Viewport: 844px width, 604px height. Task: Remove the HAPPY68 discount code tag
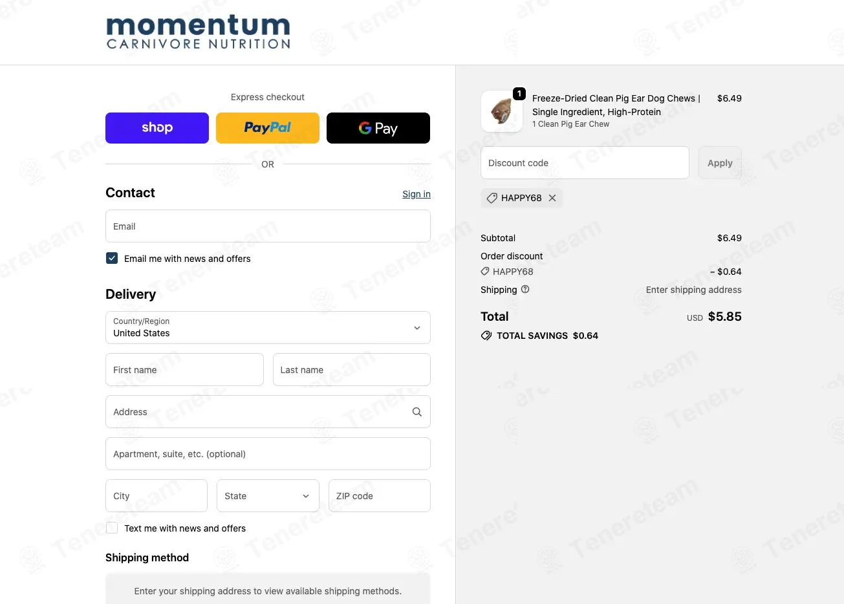click(552, 198)
